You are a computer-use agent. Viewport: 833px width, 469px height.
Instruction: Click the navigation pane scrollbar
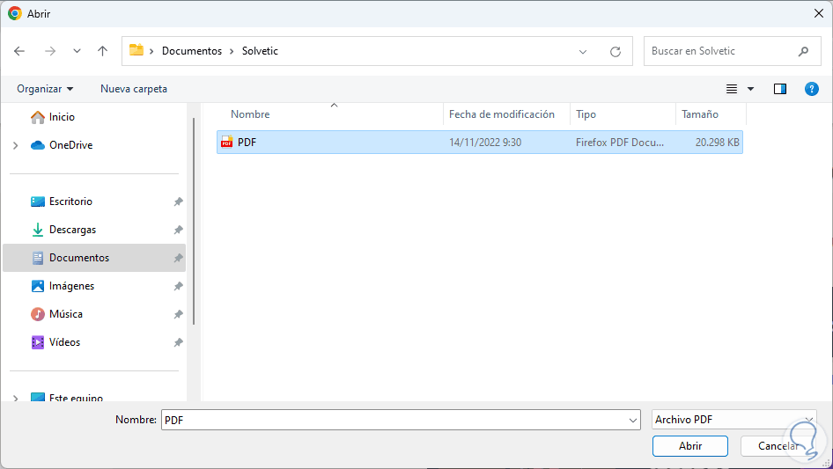point(194,221)
